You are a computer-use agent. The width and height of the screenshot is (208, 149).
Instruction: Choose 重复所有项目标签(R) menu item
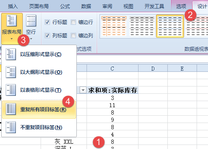(39, 109)
